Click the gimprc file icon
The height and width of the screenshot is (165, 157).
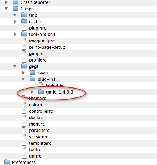(x=24, y=54)
